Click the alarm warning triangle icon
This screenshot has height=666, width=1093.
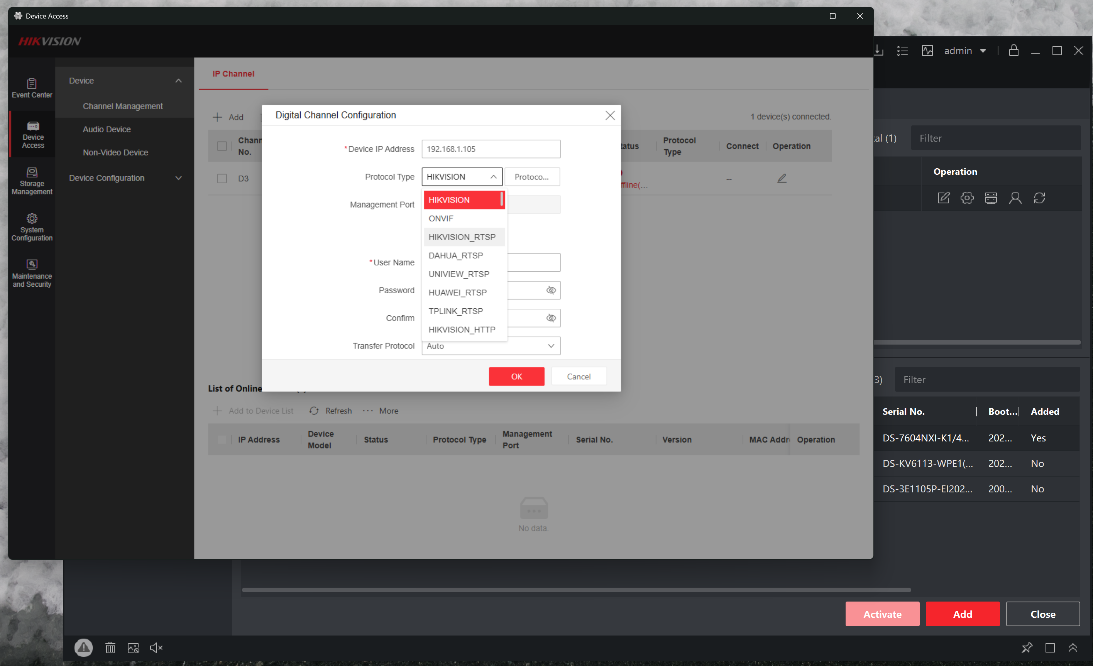(83, 647)
